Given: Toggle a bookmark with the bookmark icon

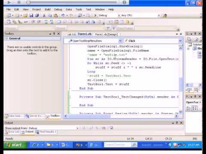Looking at the screenshot, I should point(59,22).
